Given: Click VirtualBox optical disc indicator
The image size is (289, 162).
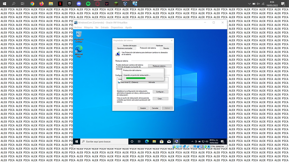Looking at the screenshot, I should [x=178, y=146].
